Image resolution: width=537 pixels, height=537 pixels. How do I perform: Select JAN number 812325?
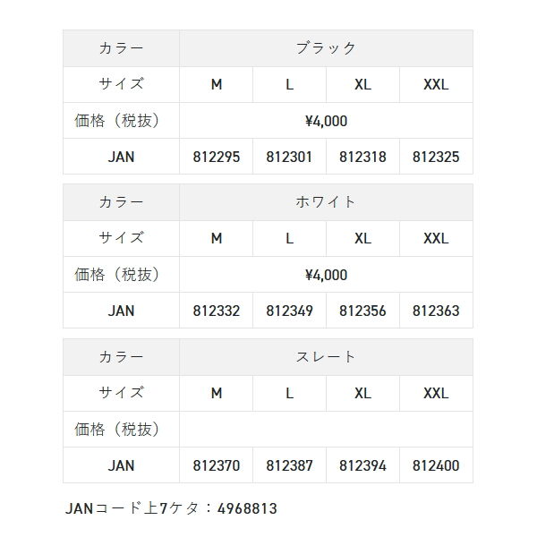tap(436, 157)
